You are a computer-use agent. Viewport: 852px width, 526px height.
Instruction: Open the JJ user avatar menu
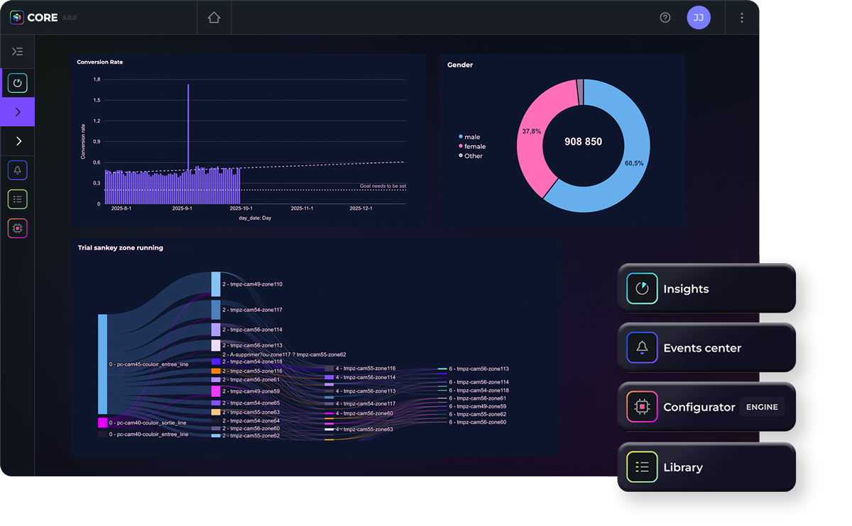coord(699,18)
